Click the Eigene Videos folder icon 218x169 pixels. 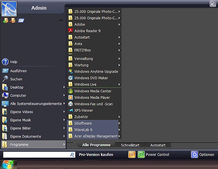[x=5, y=112]
